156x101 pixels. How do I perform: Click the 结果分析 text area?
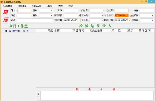tap(97, 95)
